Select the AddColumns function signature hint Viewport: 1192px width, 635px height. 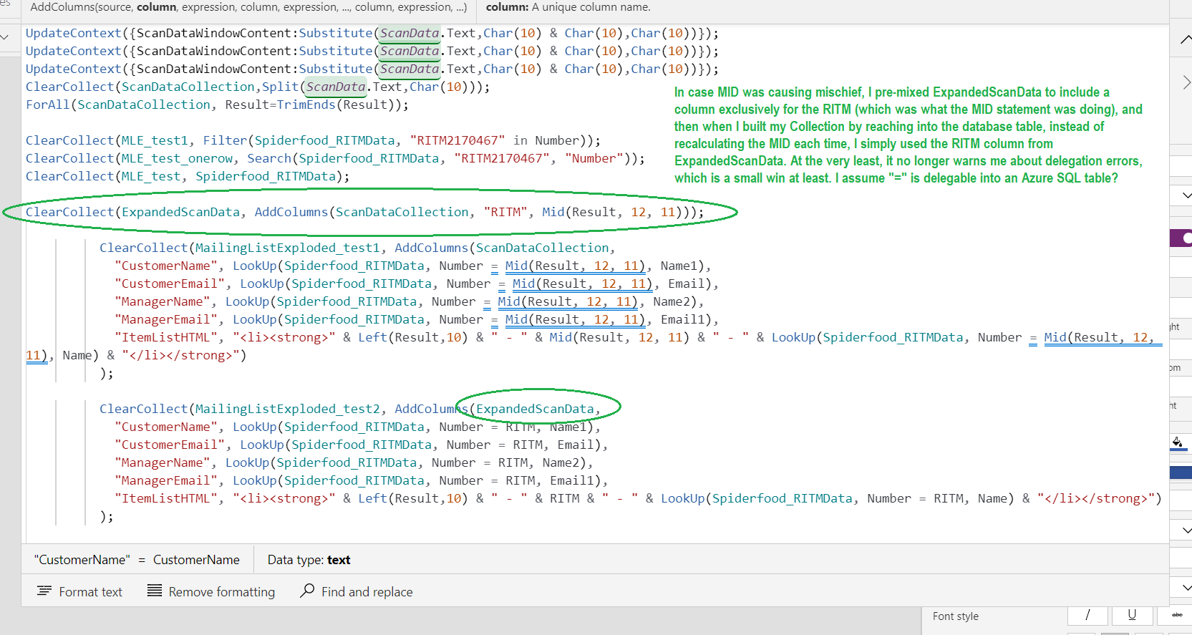[x=248, y=7]
